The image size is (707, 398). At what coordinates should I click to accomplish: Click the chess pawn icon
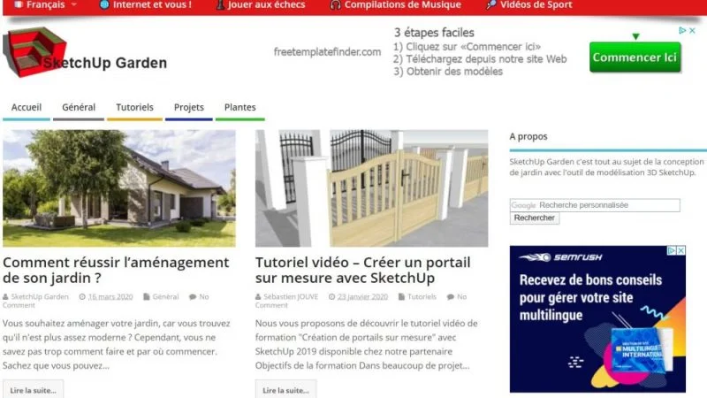pos(220,5)
